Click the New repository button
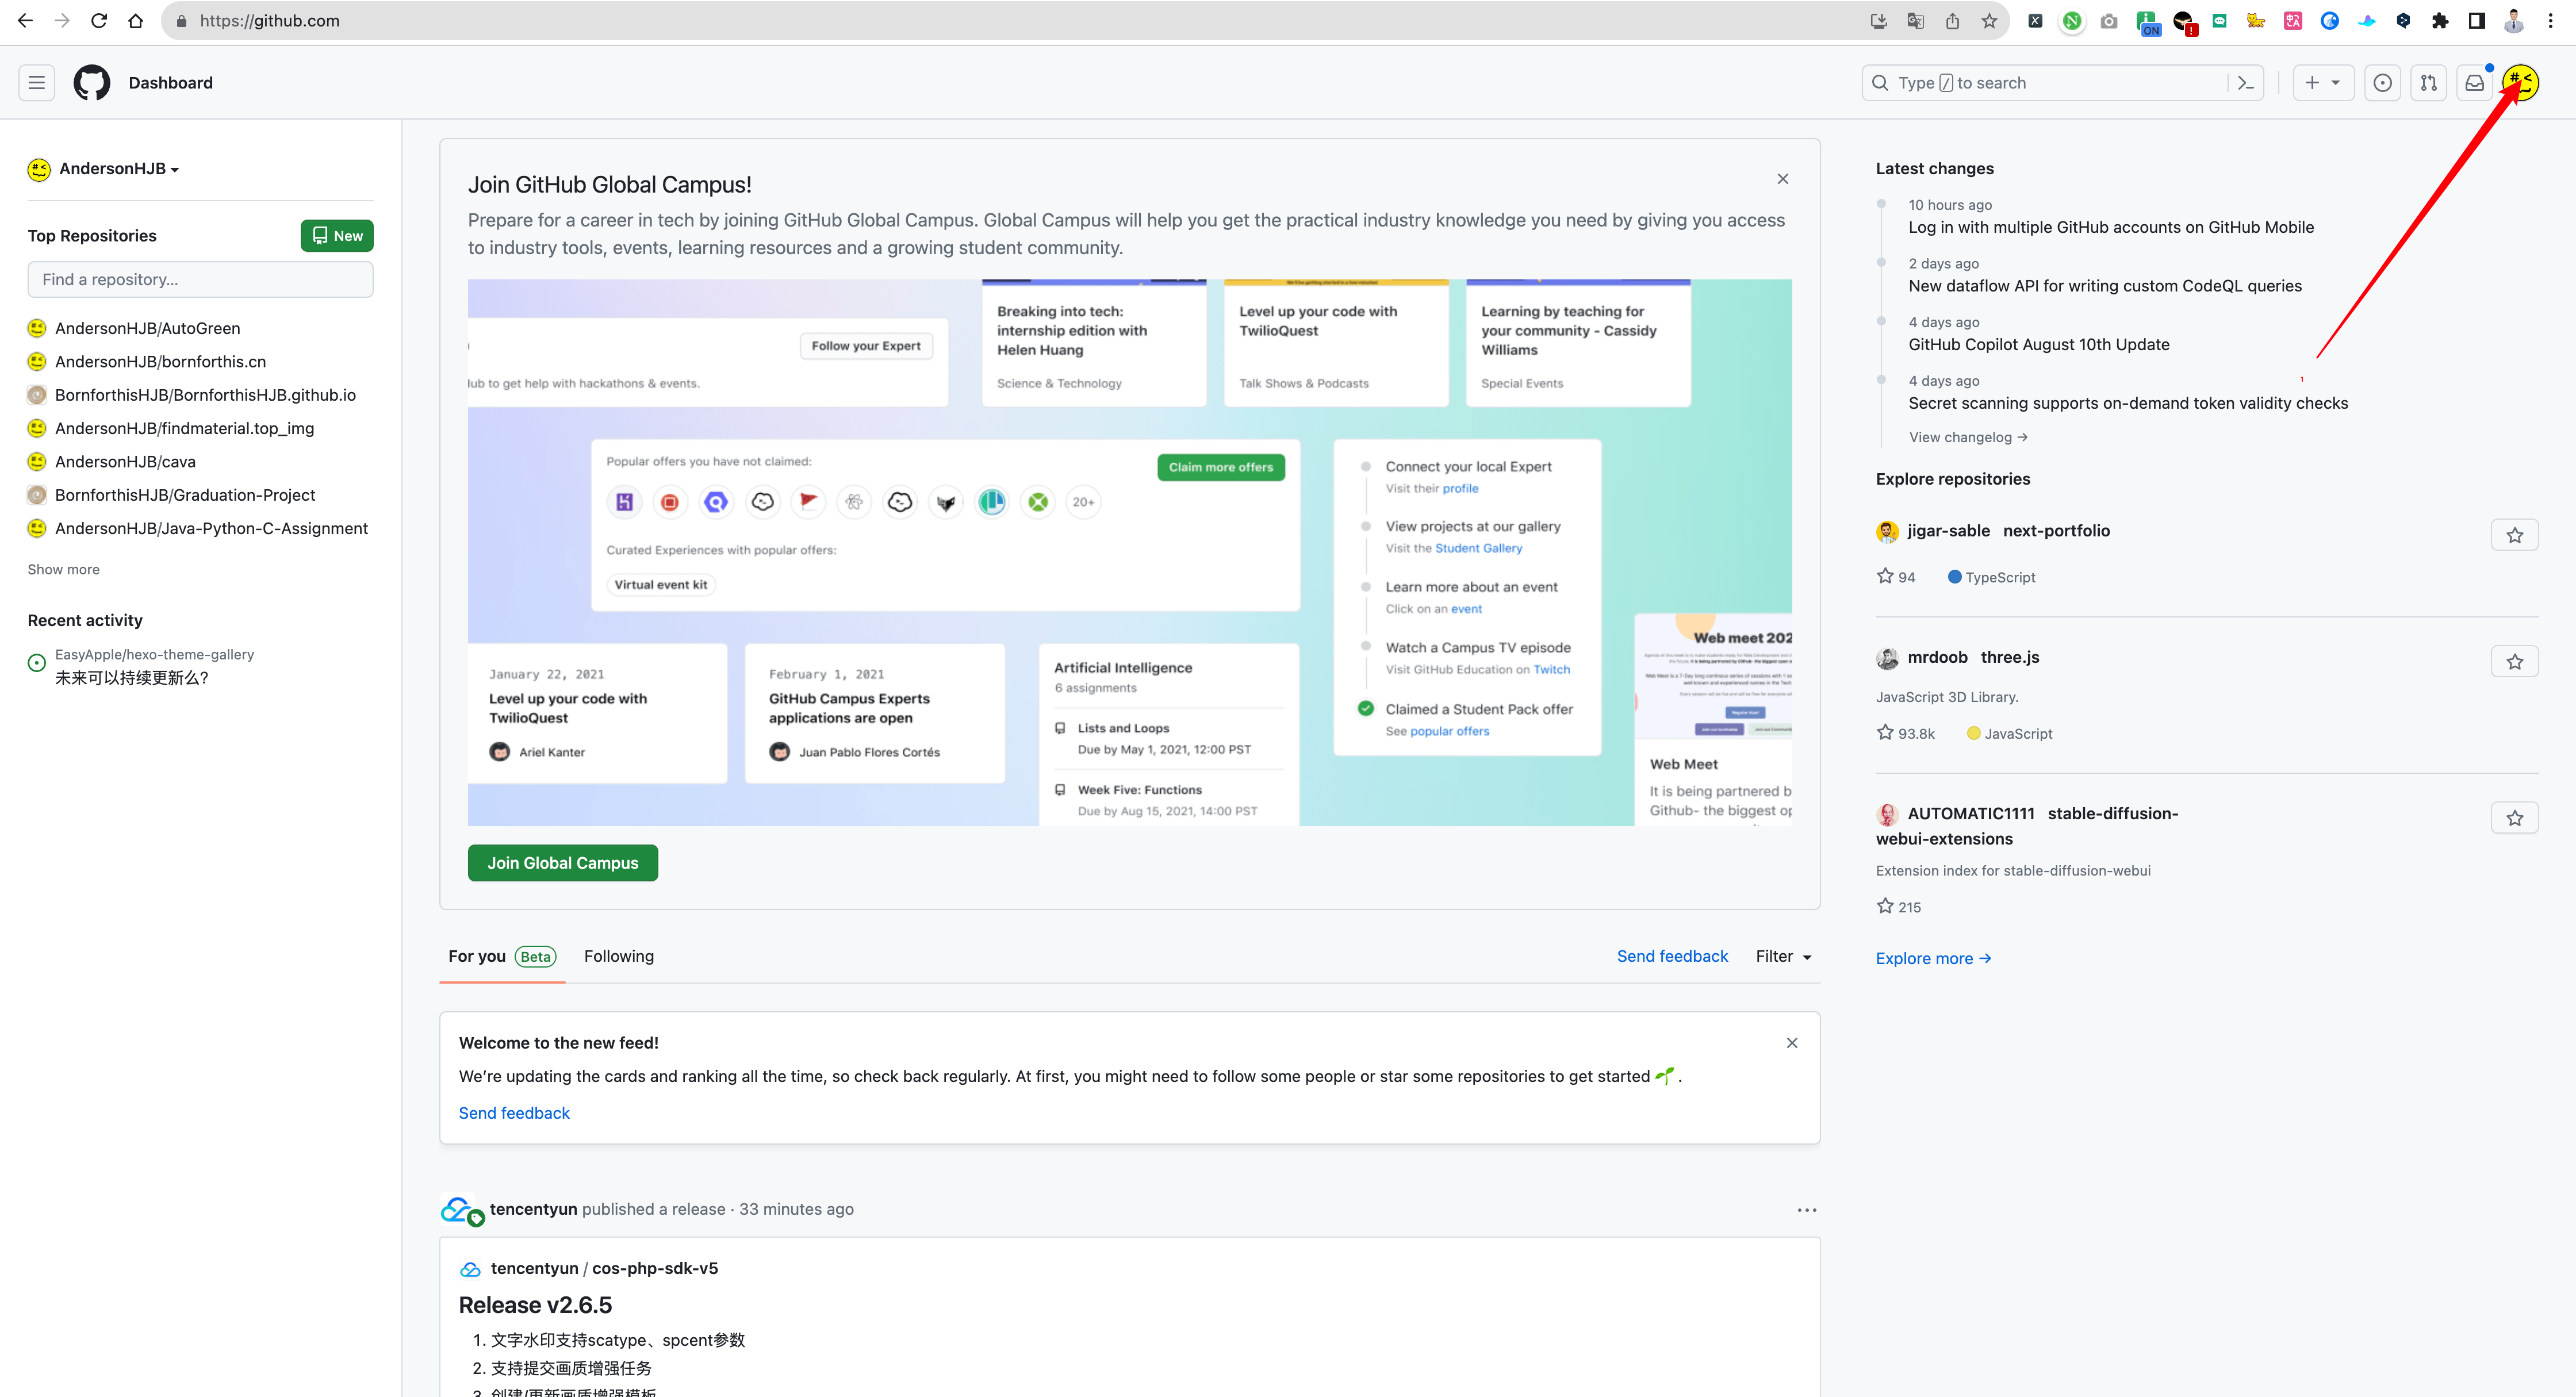Image resolution: width=2576 pixels, height=1397 pixels. pos(337,236)
